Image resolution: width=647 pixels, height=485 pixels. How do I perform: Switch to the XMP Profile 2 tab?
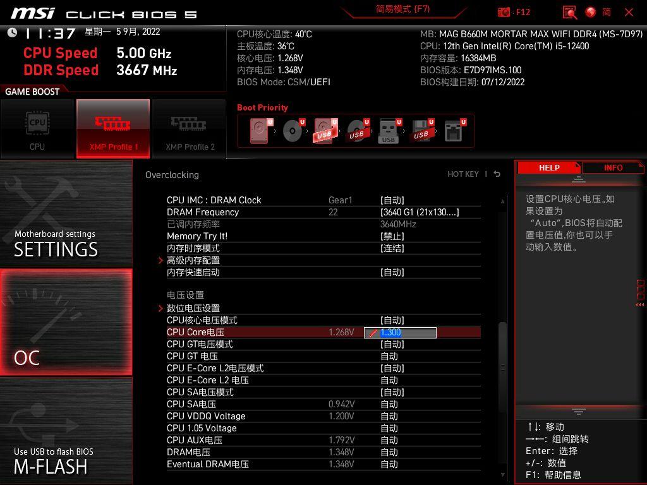(x=189, y=128)
